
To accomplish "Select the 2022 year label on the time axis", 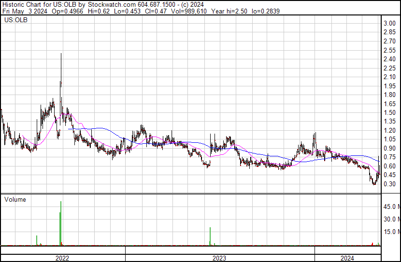I will tap(62, 258).
